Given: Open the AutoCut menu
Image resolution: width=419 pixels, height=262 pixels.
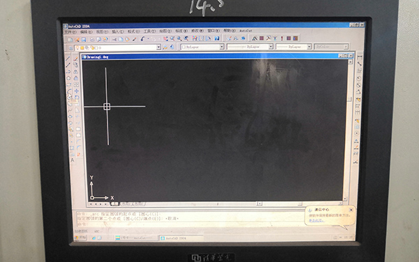Looking at the screenshot, I should (245, 31).
